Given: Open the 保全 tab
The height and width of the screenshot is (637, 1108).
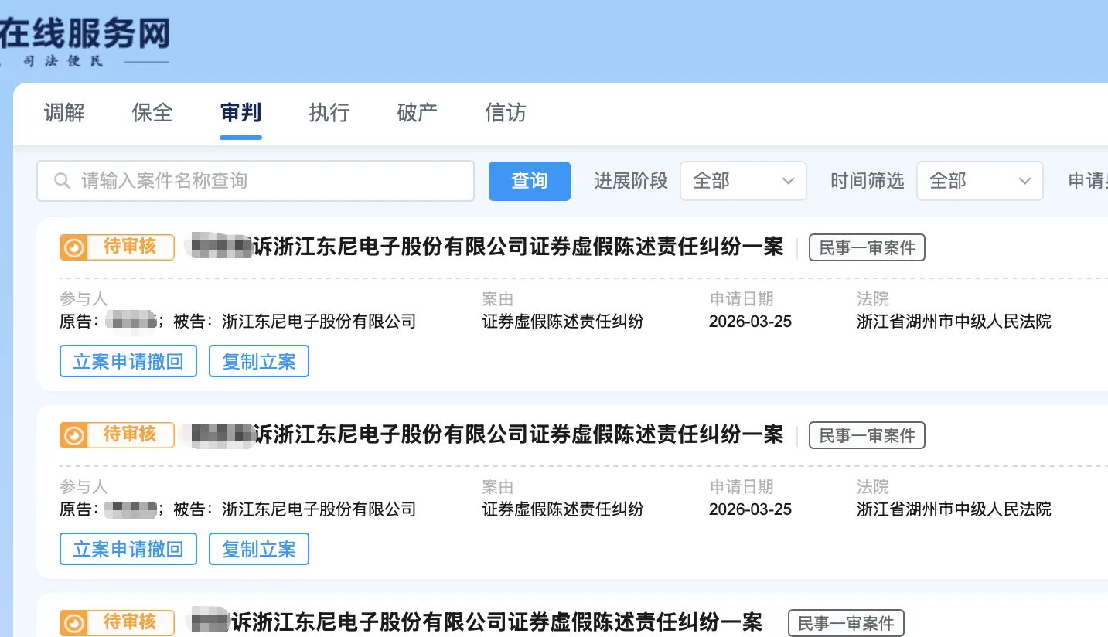Looking at the screenshot, I should 152,113.
